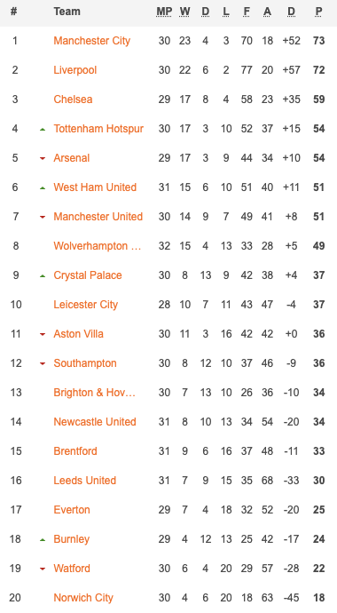Click the red down arrow next to Manchester United
This screenshot has height=613, width=337.
[43, 217]
